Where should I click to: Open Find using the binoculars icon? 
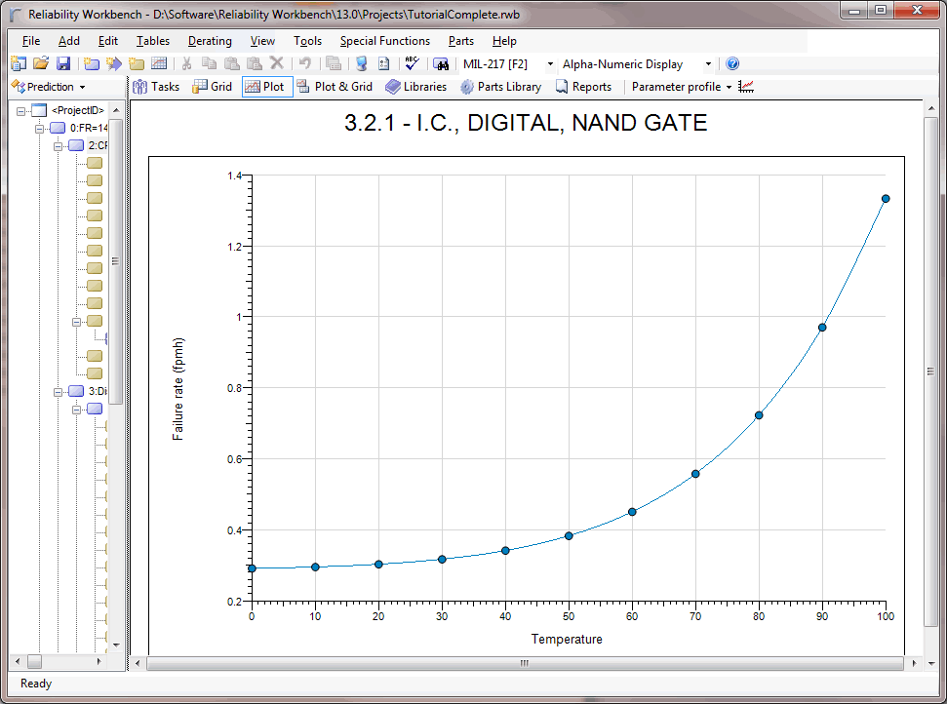coord(441,64)
